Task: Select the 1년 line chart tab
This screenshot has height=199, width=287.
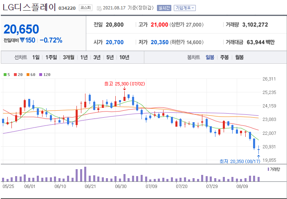Action: point(84,58)
